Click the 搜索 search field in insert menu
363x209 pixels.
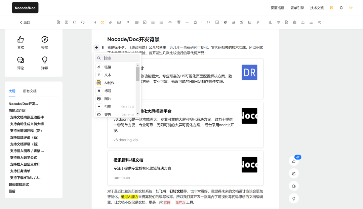click(x=117, y=58)
